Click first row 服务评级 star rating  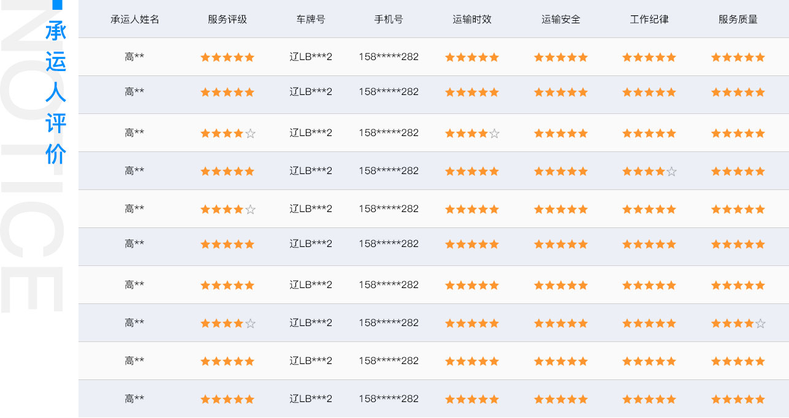click(x=227, y=58)
